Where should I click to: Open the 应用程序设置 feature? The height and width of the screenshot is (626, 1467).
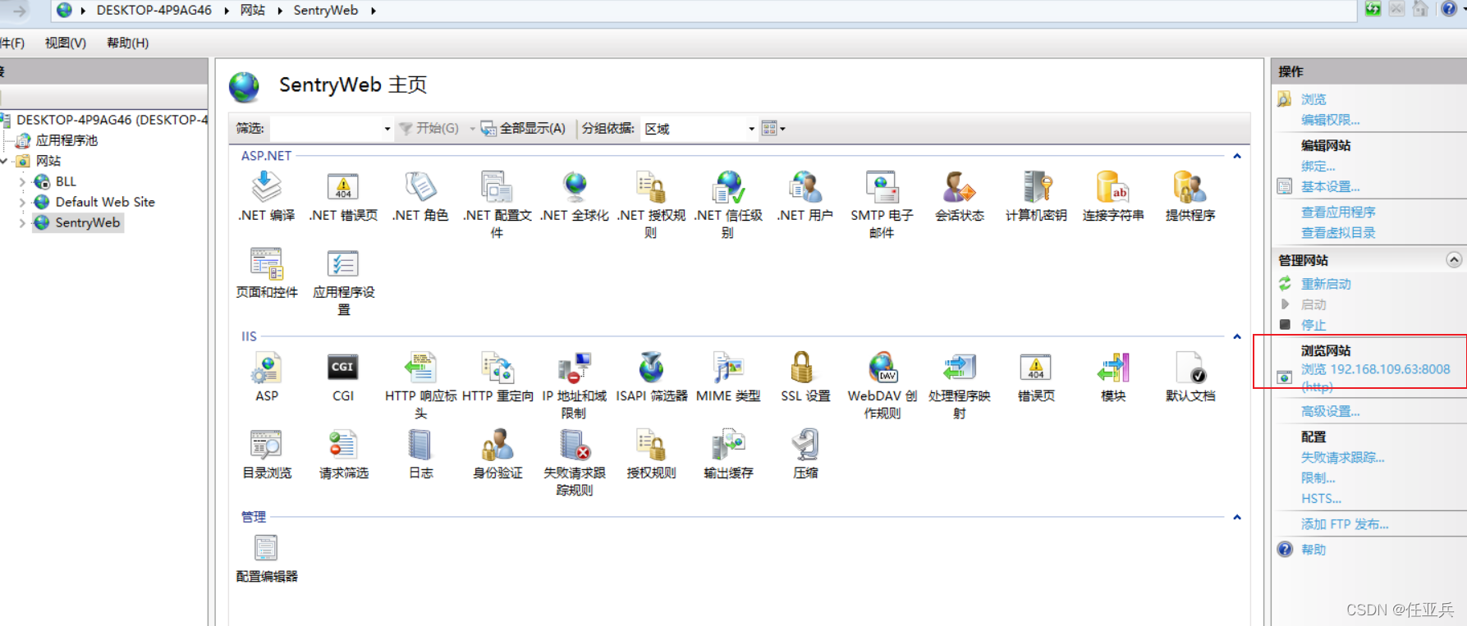pos(343,281)
